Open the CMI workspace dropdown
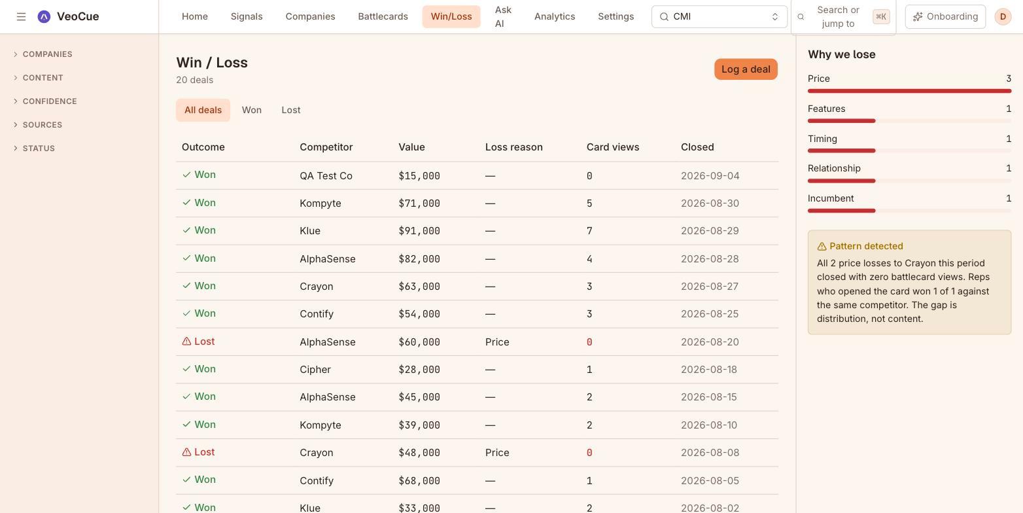Viewport: 1023px width, 513px height. coord(719,16)
